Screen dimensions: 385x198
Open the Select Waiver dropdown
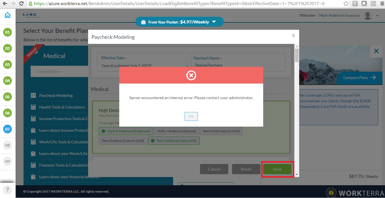(59, 71)
